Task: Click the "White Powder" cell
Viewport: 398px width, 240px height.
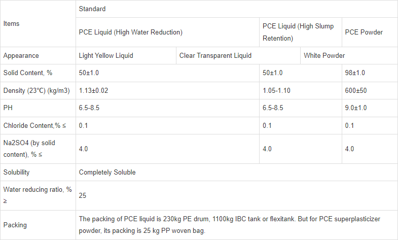Action: pyautogui.click(x=324, y=55)
